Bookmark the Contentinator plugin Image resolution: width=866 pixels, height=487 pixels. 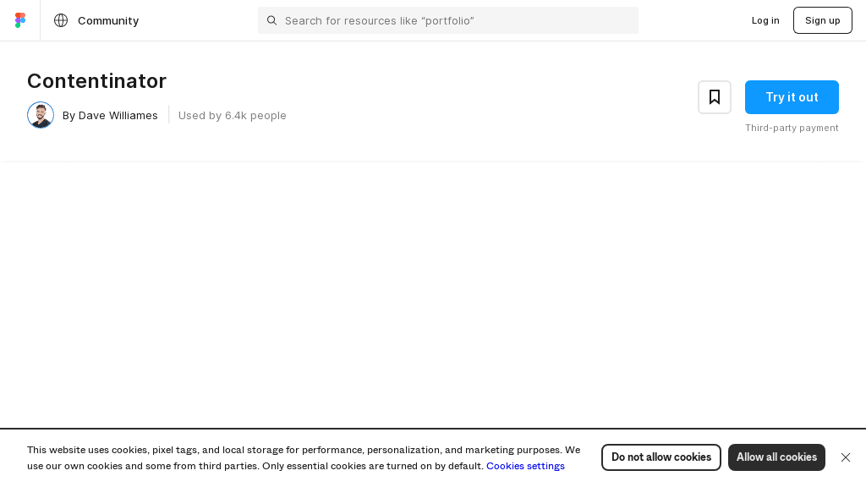[x=715, y=97]
